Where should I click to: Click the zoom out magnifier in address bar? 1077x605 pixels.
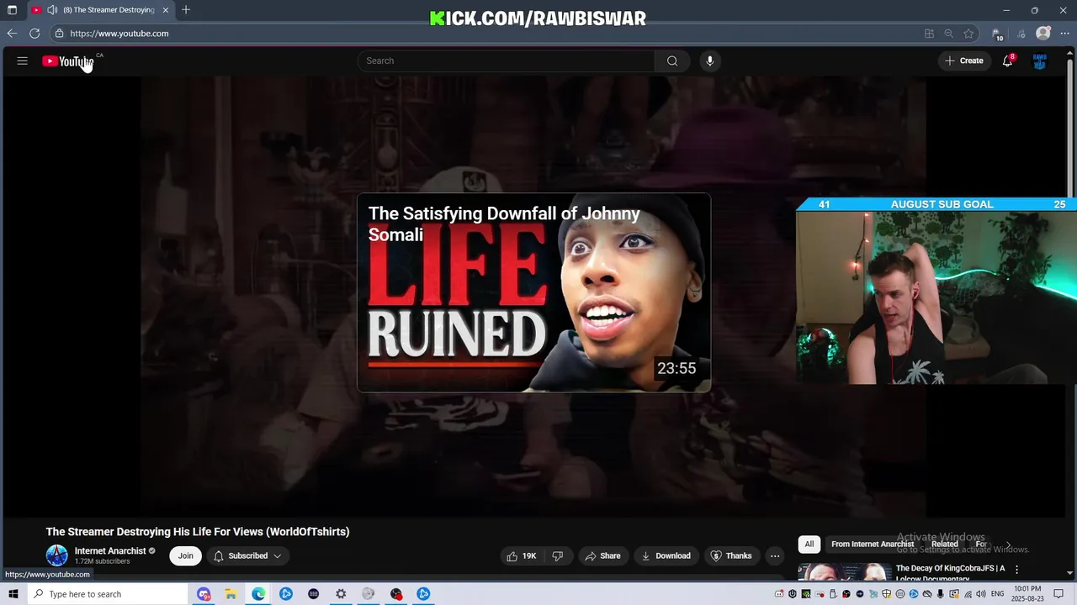pos(949,34)
